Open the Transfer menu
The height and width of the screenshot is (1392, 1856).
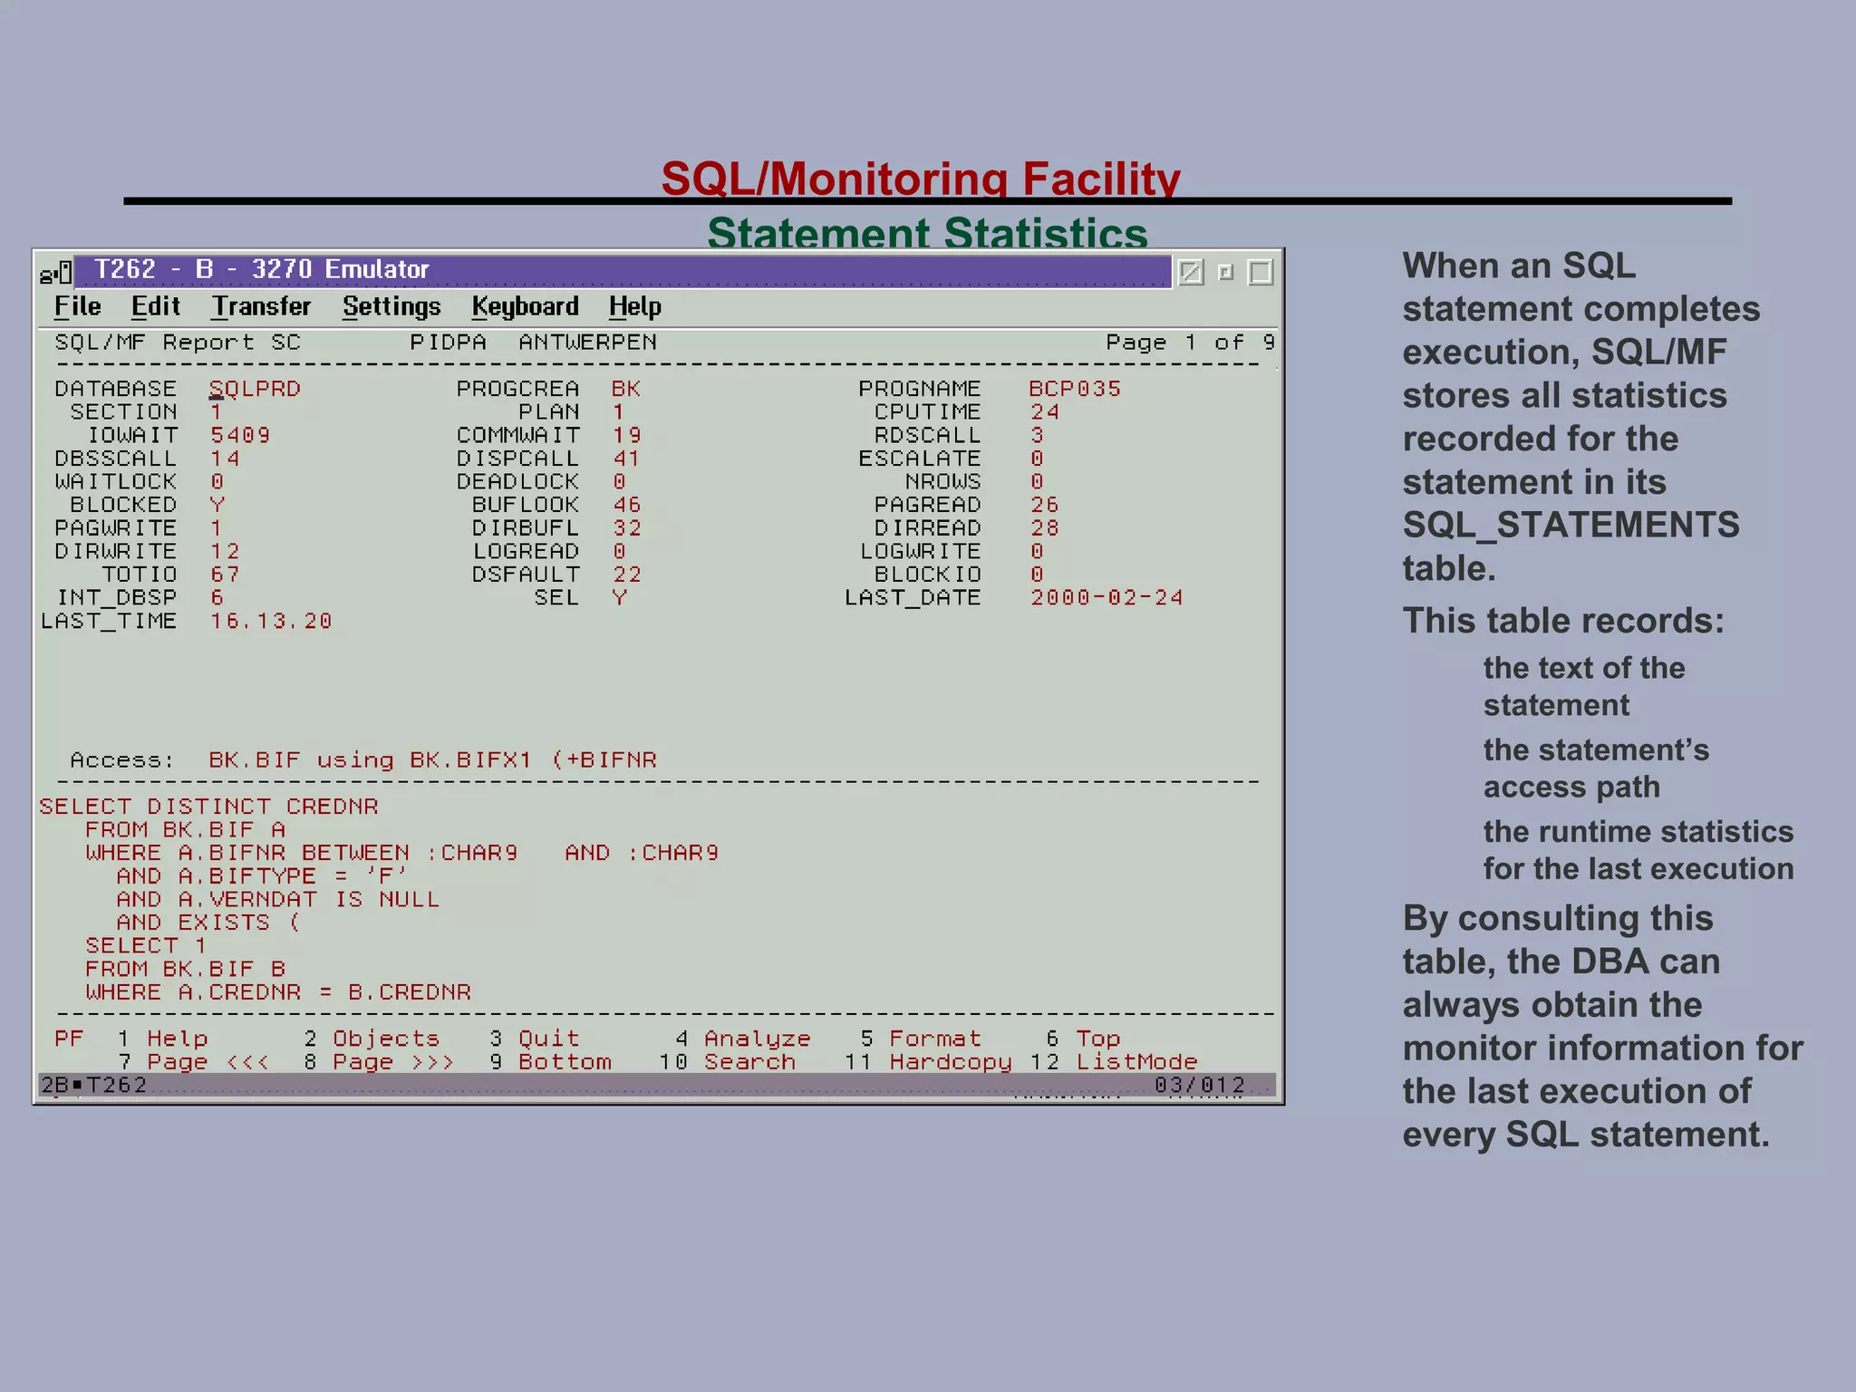262,306
